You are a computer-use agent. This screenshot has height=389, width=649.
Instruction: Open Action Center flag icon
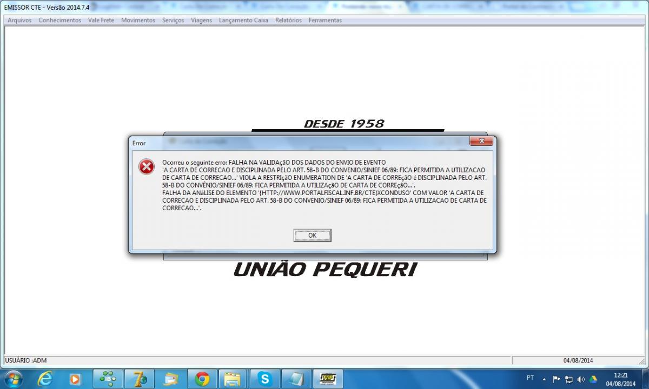click(557, 379)
